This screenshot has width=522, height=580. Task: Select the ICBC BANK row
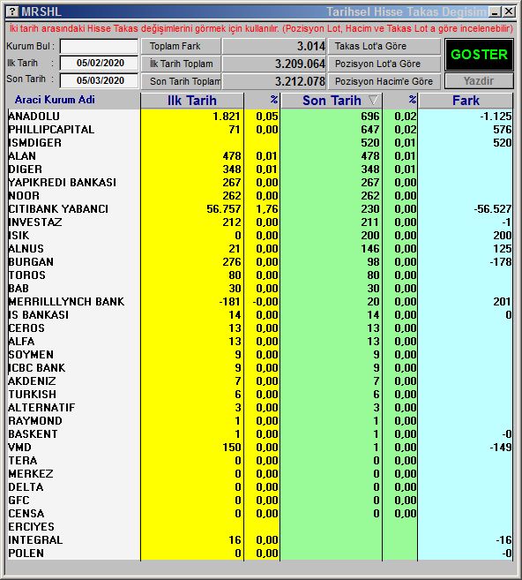[260, 368]
